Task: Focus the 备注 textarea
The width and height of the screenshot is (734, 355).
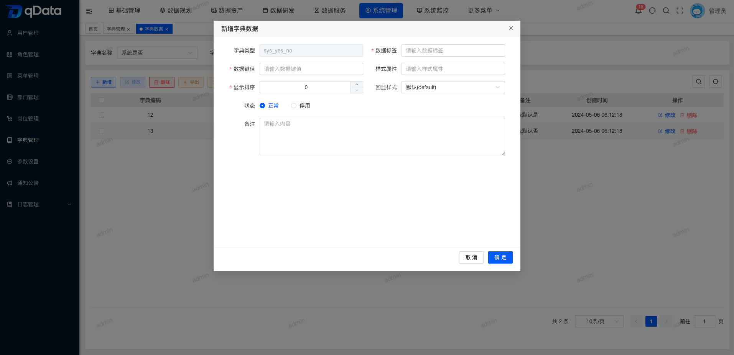Action: (382, 137)
